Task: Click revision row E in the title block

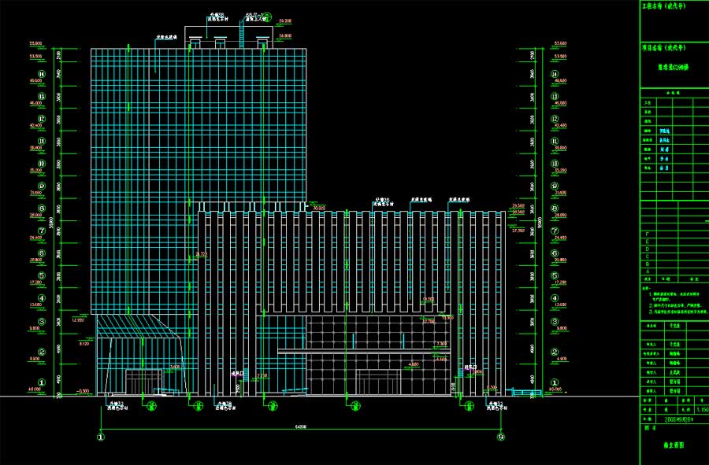Action: (x=674, y=242)
